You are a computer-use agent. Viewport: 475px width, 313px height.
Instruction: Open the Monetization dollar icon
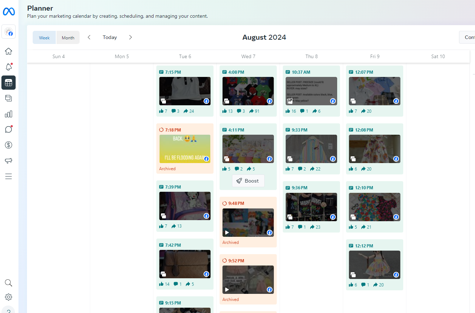pyautogui.click(x=9, y=145)
